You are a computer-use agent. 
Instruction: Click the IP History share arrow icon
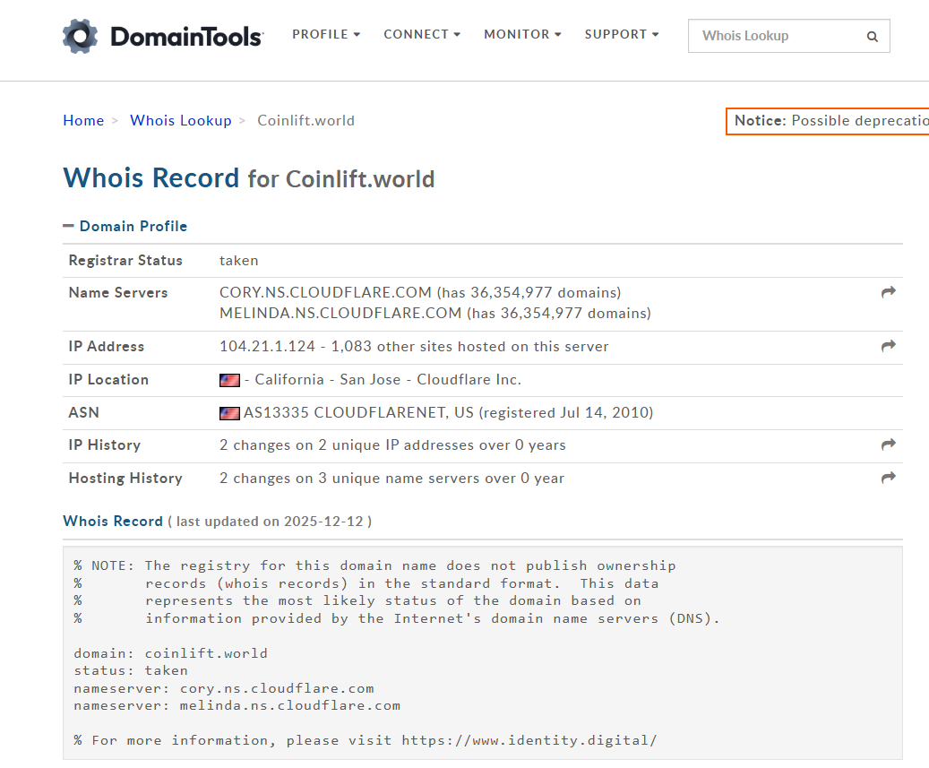pos(888,444)
